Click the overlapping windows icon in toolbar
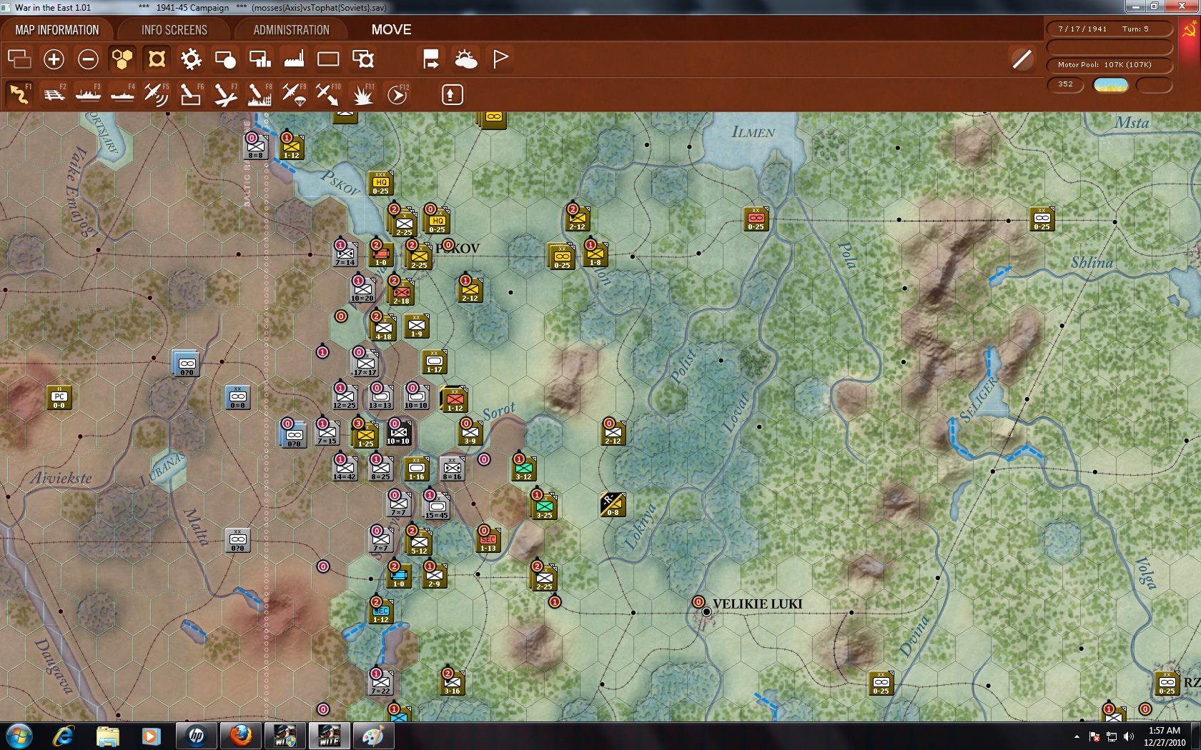This screenshot has width=1201, height=750. coord(19,59)
